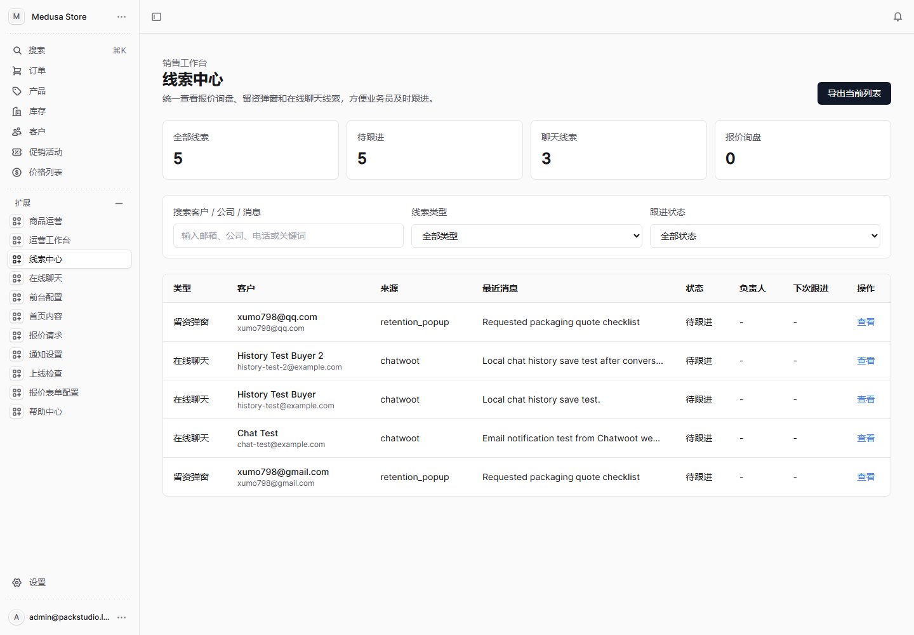Click 'Email notification test from Chatwoot' message
Viewport: 914px width, 635px height.
(x=571, y=438)
